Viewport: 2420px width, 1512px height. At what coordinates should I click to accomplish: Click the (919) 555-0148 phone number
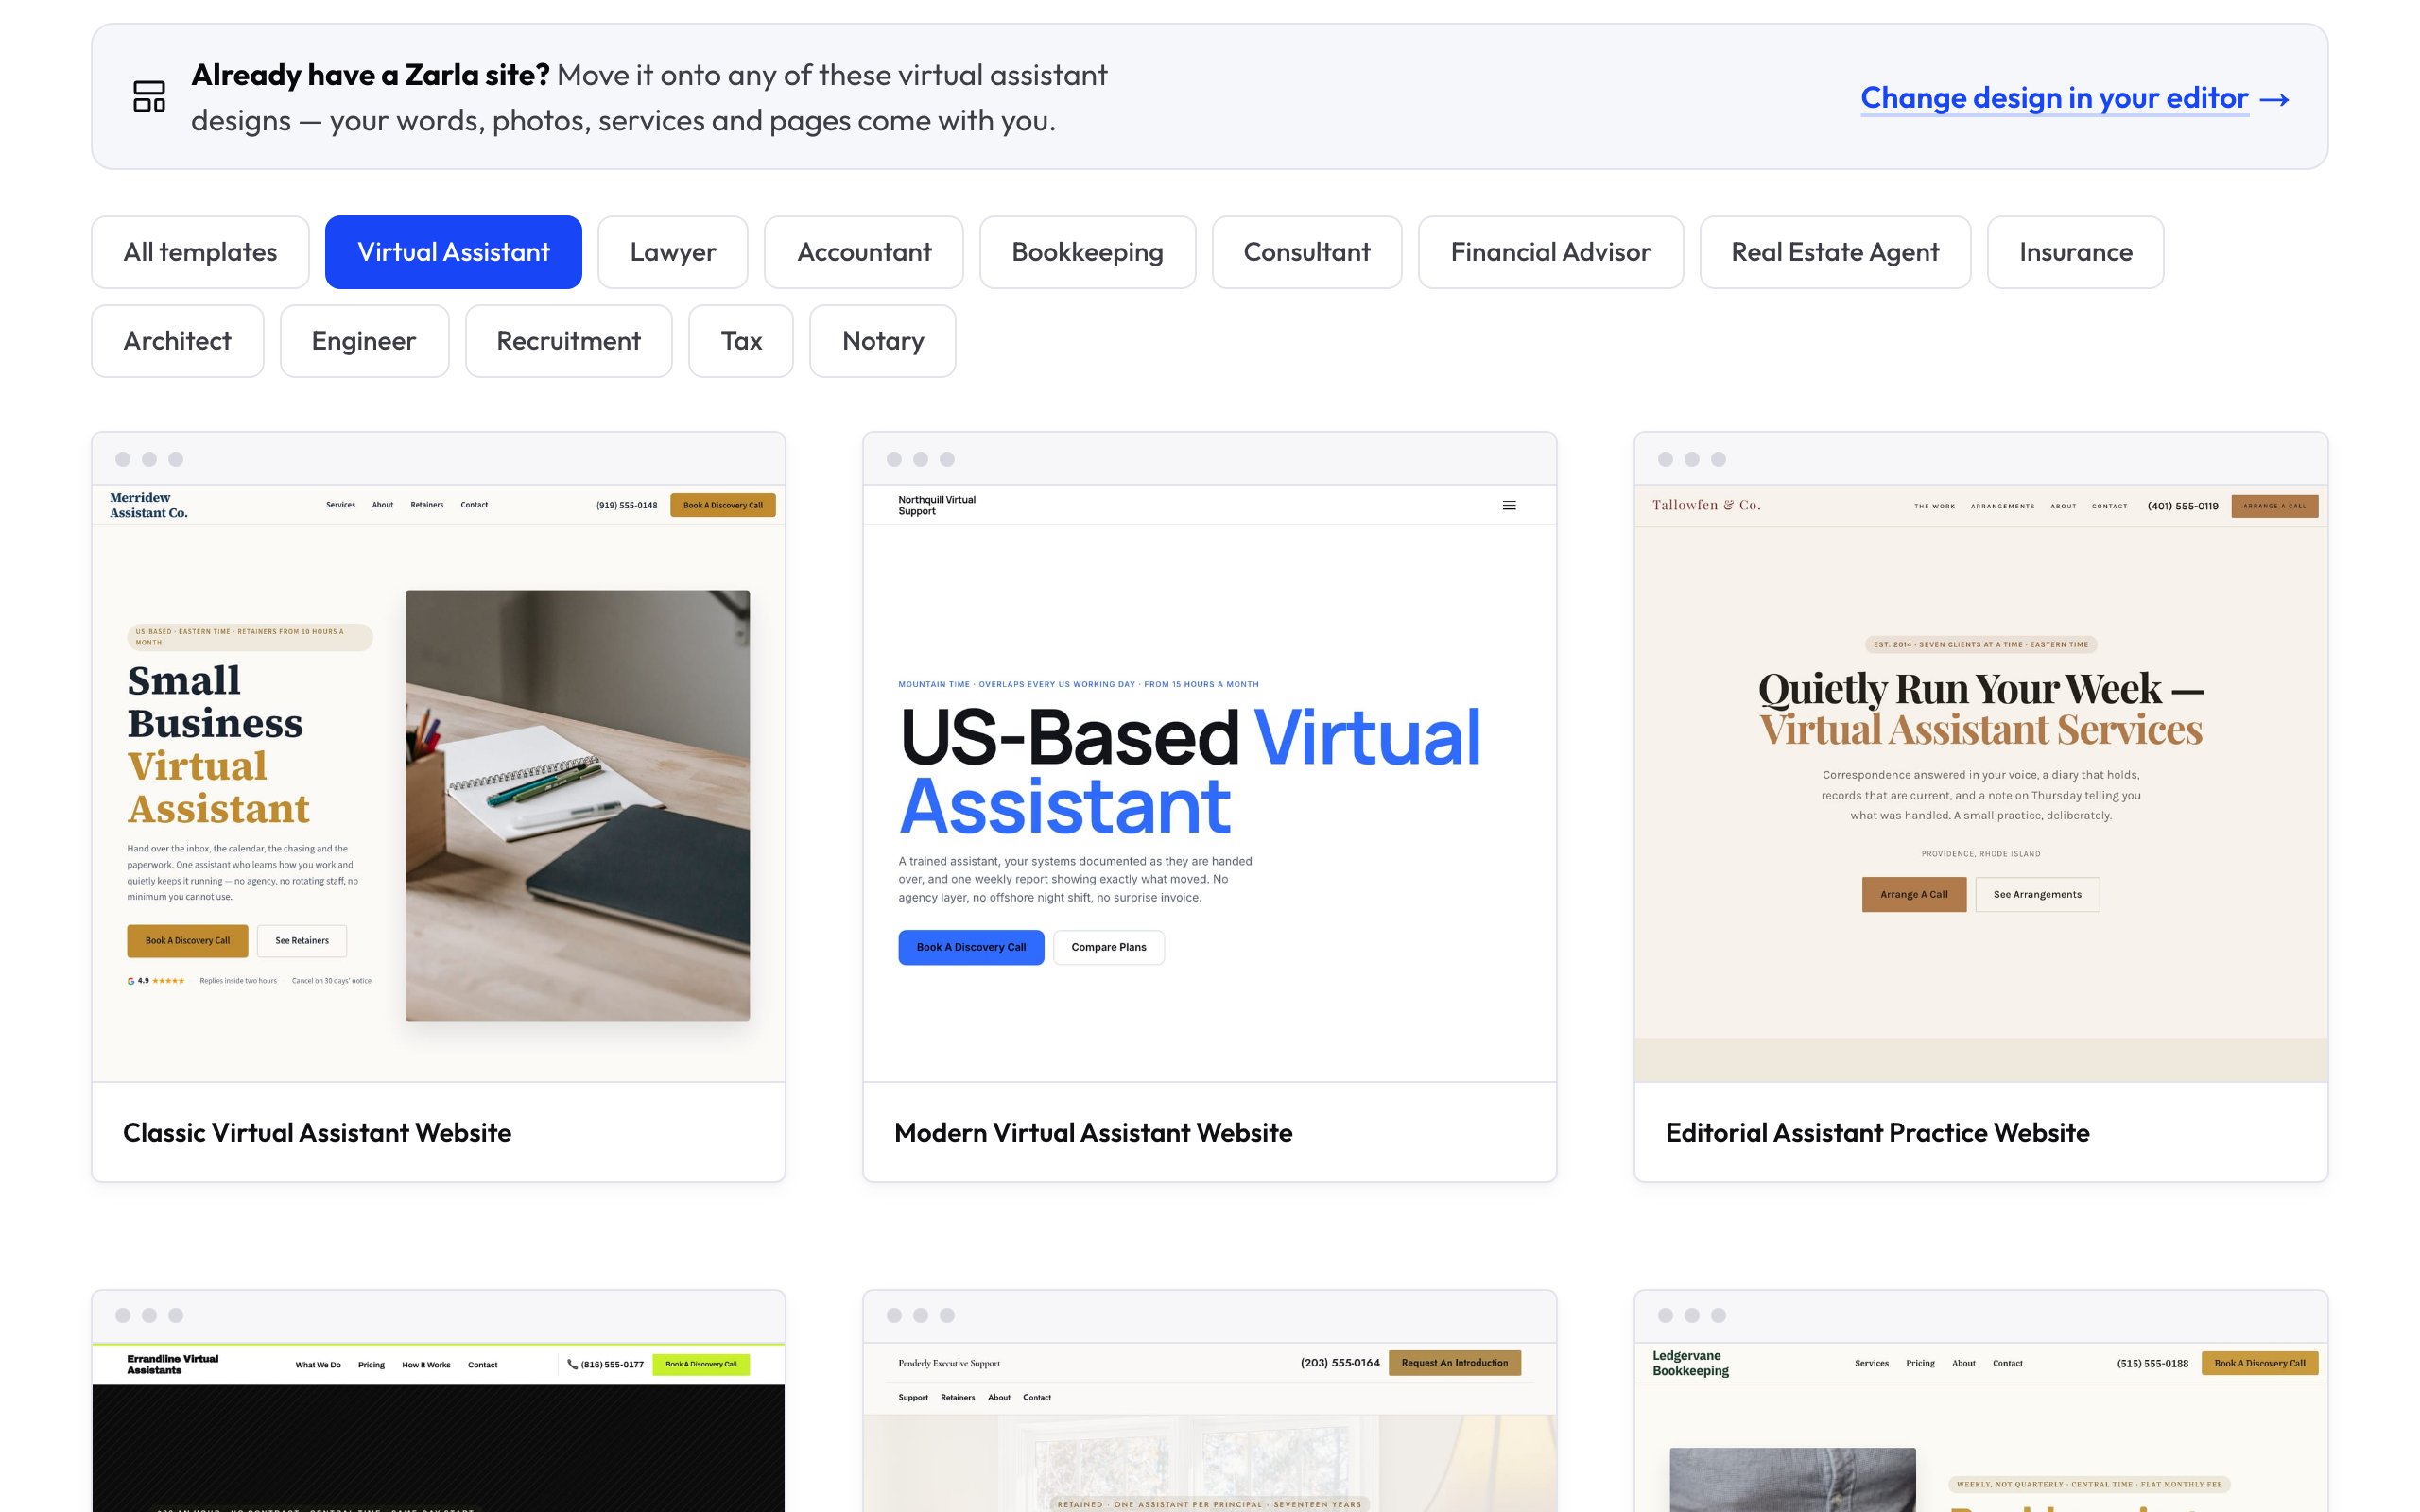627,505
